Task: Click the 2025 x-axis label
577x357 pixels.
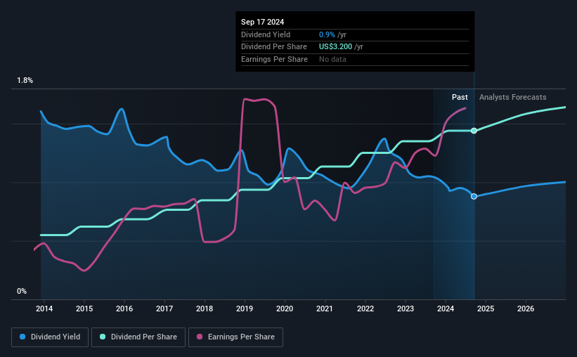Action: point(486,309)
